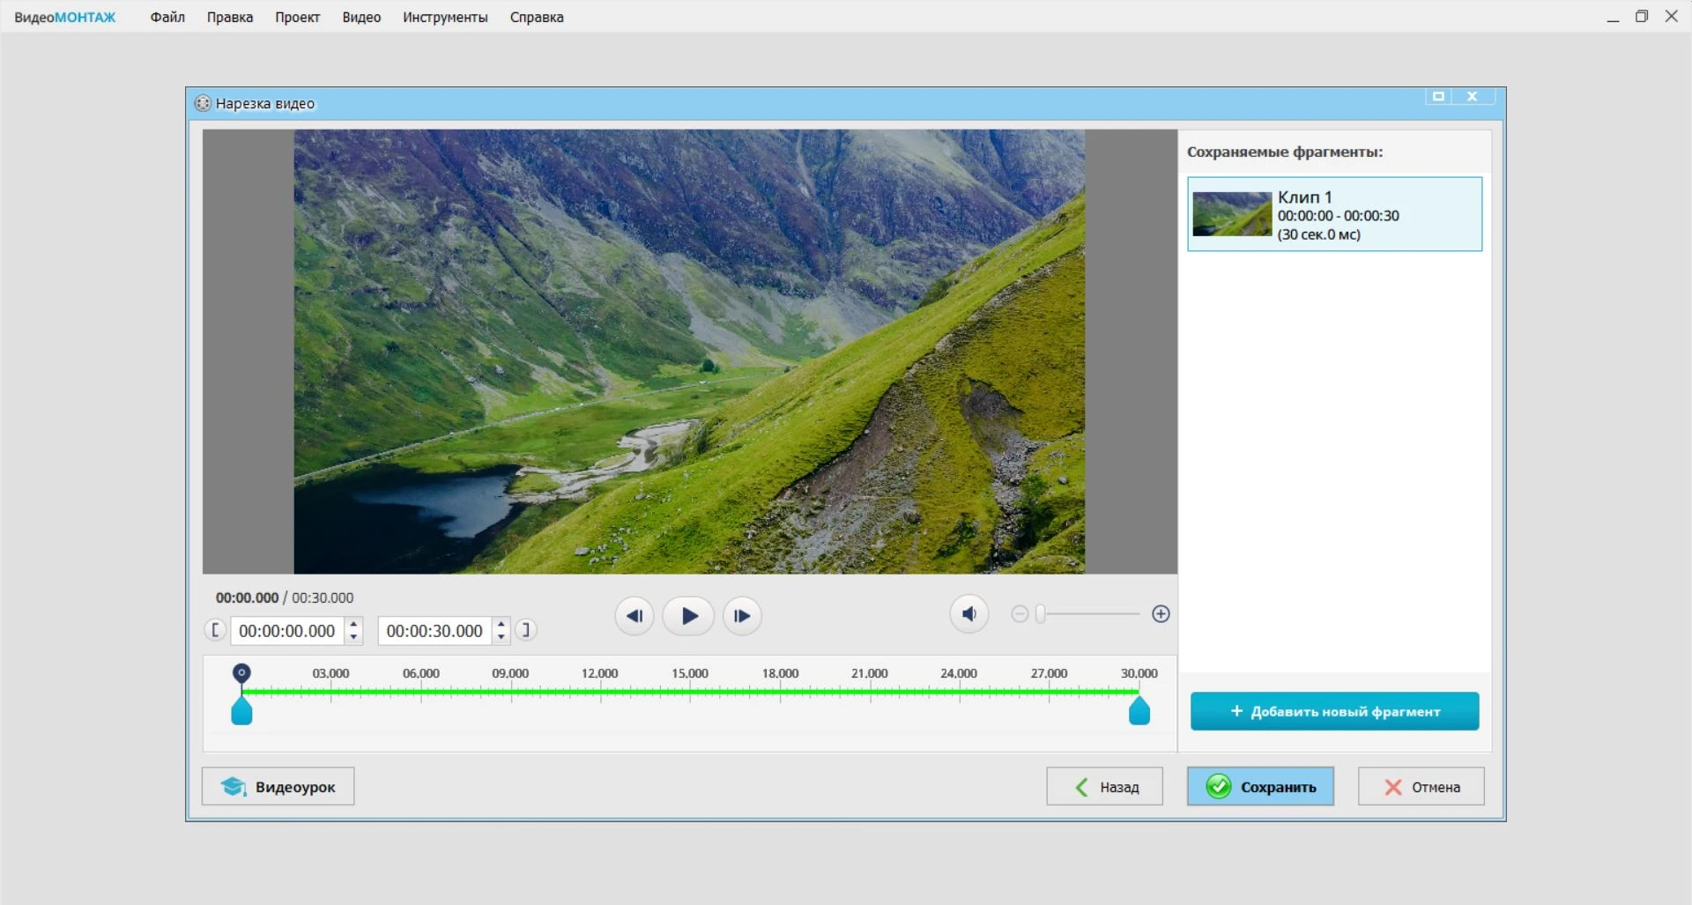The height and width of the screenshot is (905, 1692).
Task: Decrease the start time with down arrow
Action: pos(353,636)
